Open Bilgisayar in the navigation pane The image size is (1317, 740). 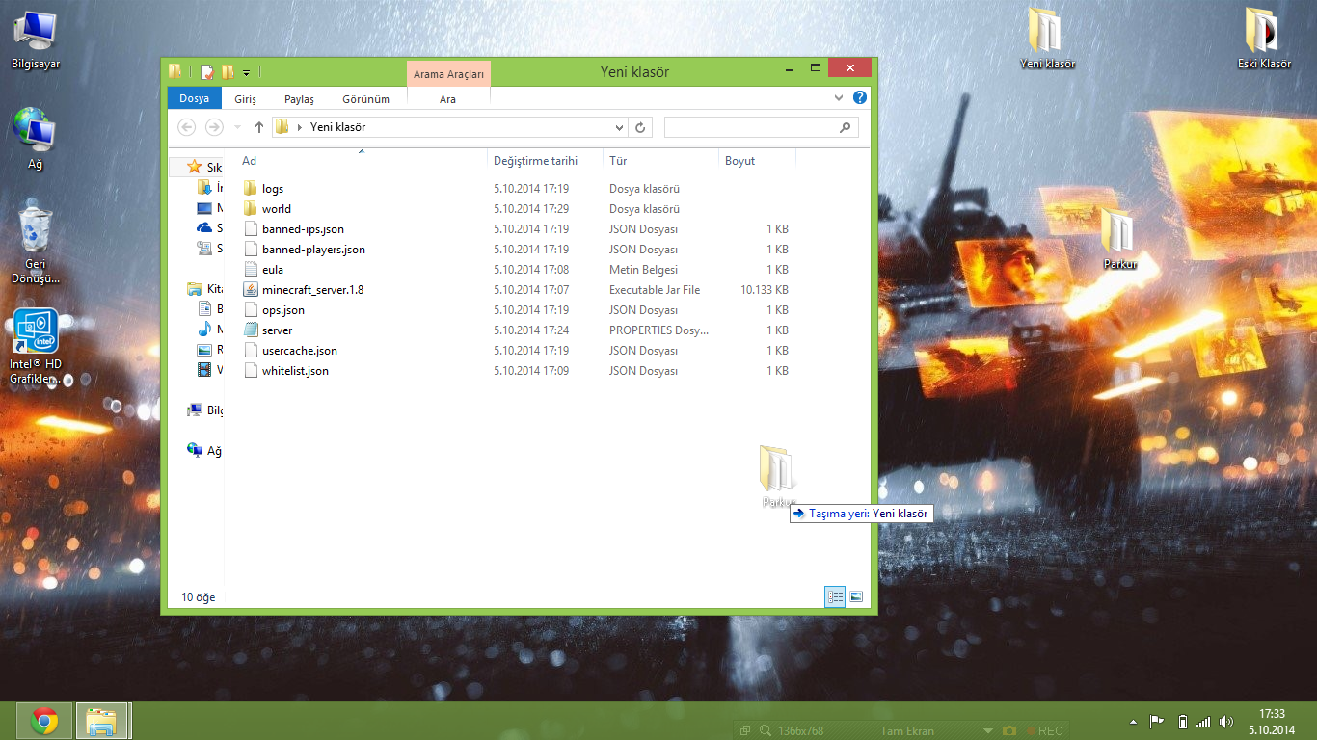(204, 410)
